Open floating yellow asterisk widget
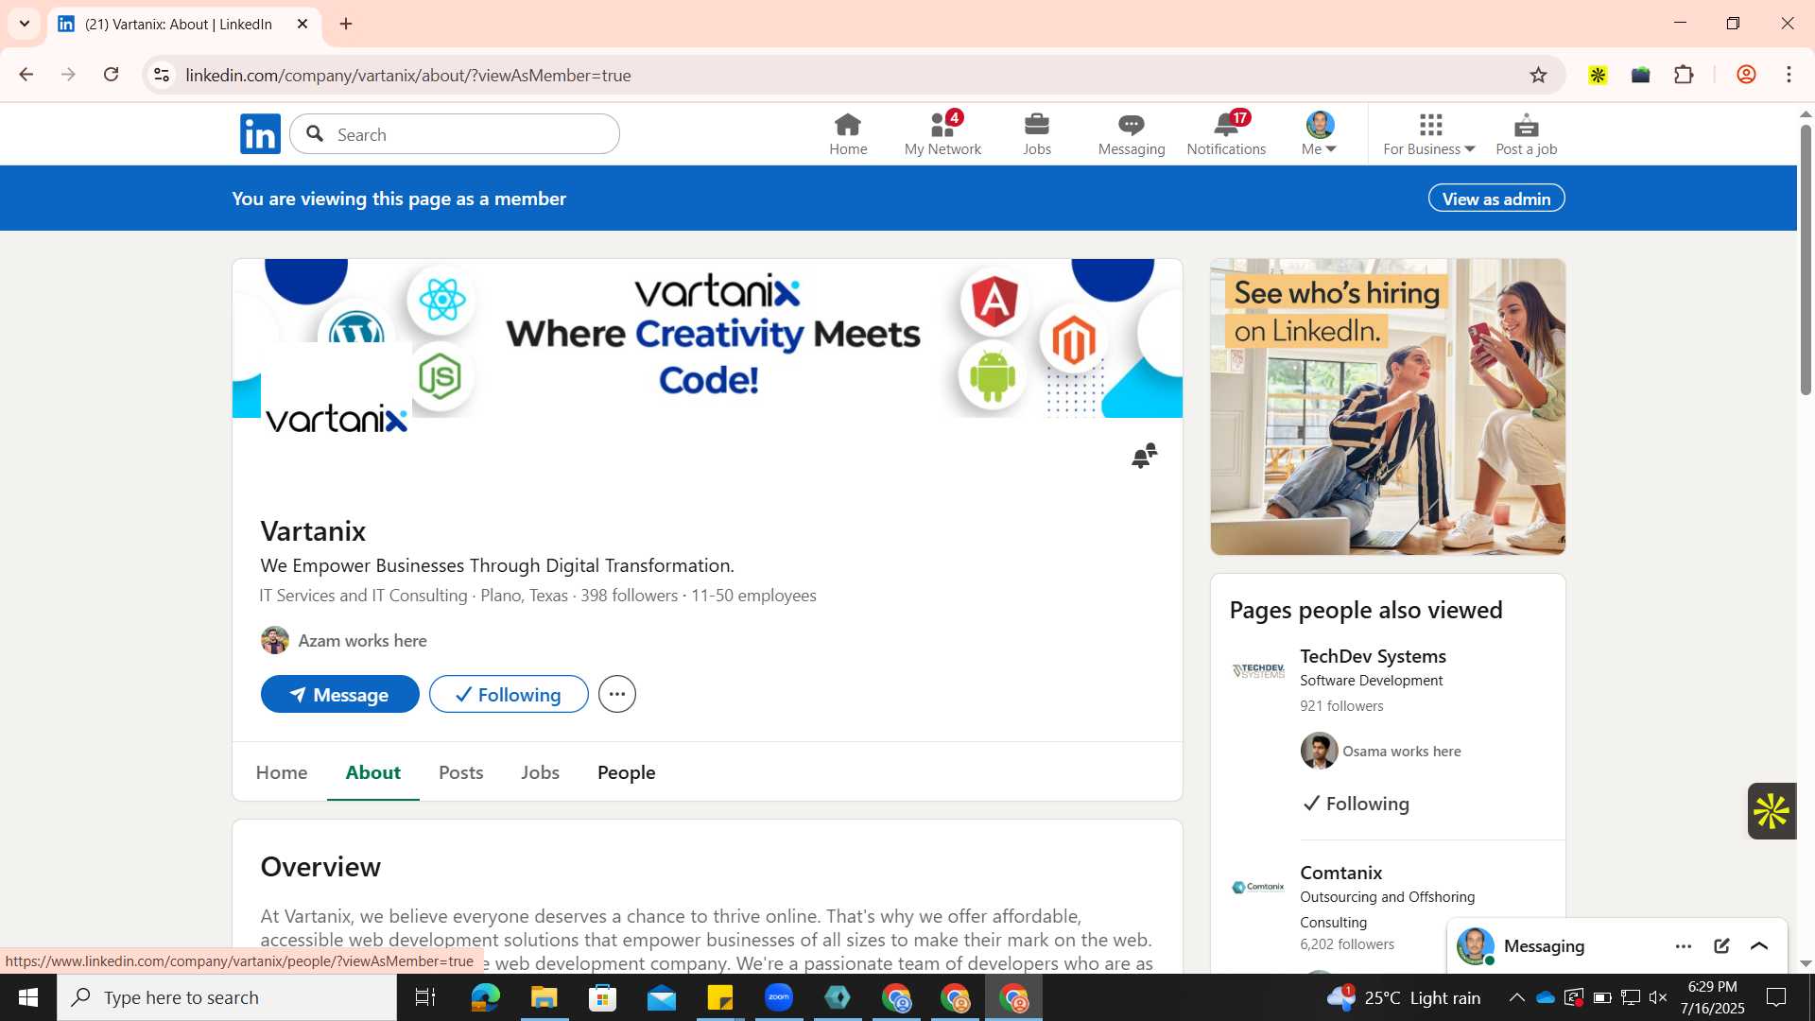This screenshot has height=1021, width=1815. tap(1772, 811)
